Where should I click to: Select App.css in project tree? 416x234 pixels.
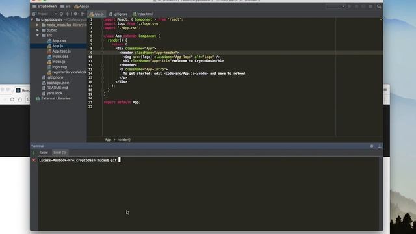click(x=57, y=40)
